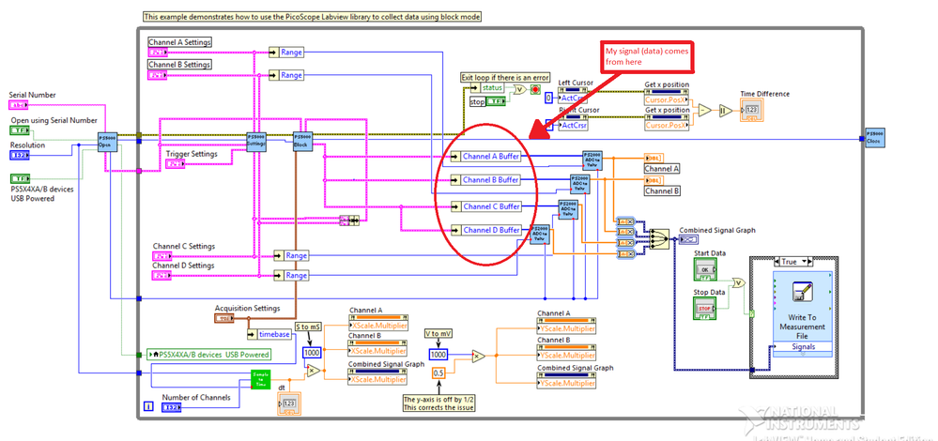Click the status unbundle node
The width and height of the screenshot is (938, 441).
tap(488, 88)
